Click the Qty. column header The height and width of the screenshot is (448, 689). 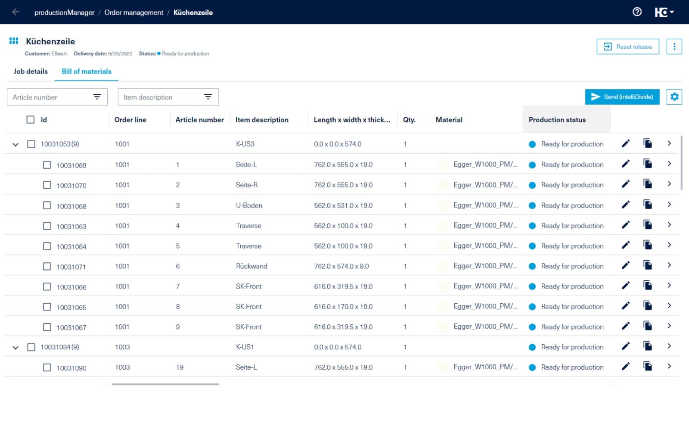click(409, 120)
